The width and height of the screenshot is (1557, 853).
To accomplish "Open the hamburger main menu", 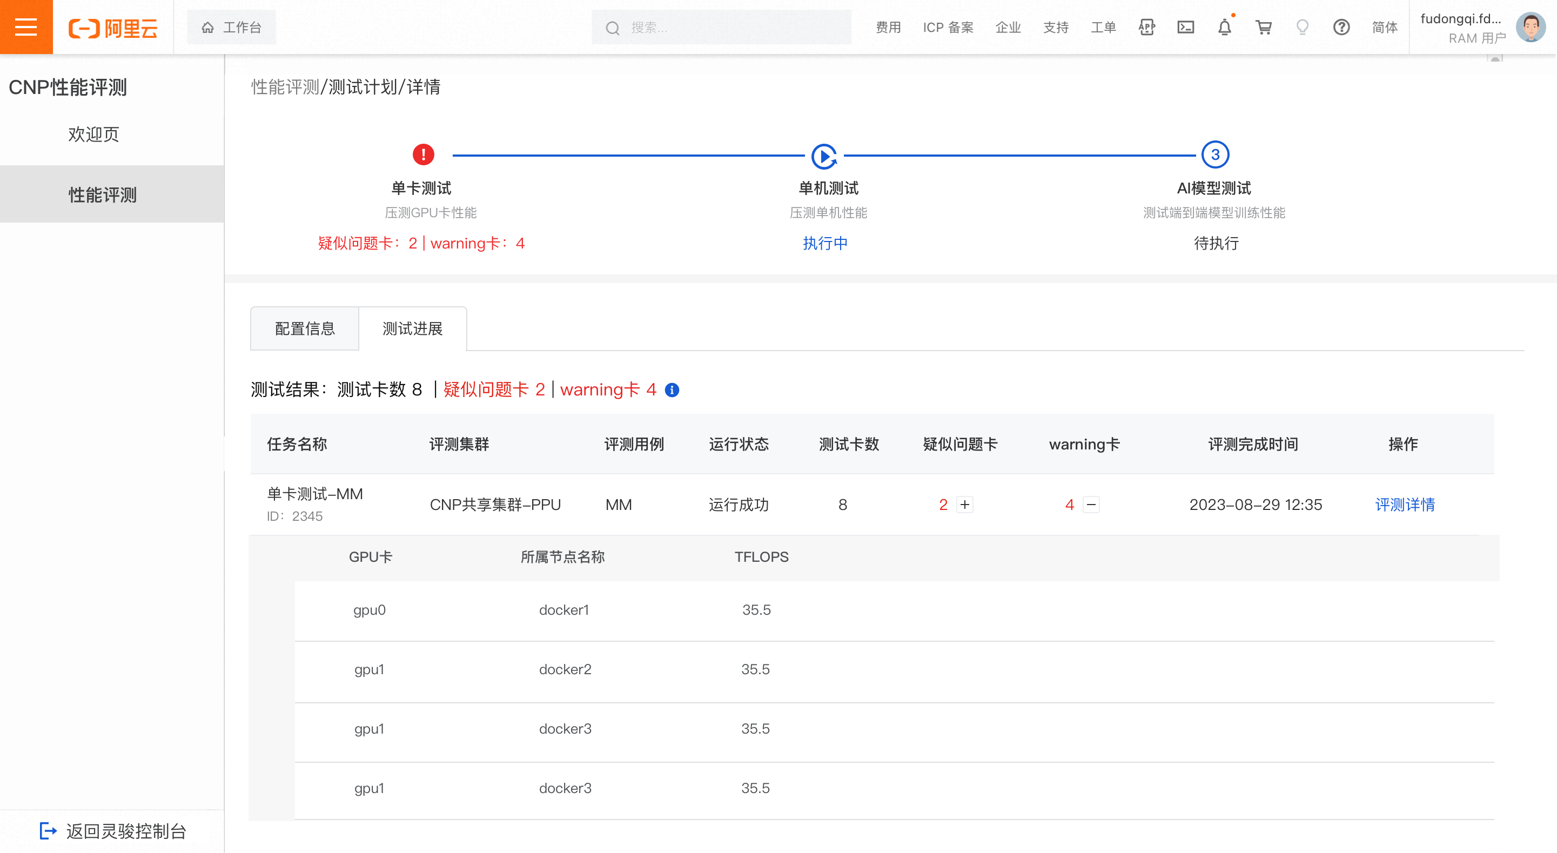I will [x=26, y=27].
